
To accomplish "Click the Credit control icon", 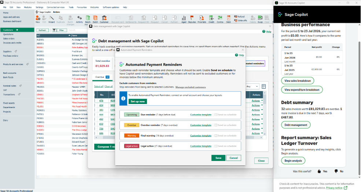I will [211, 19].
